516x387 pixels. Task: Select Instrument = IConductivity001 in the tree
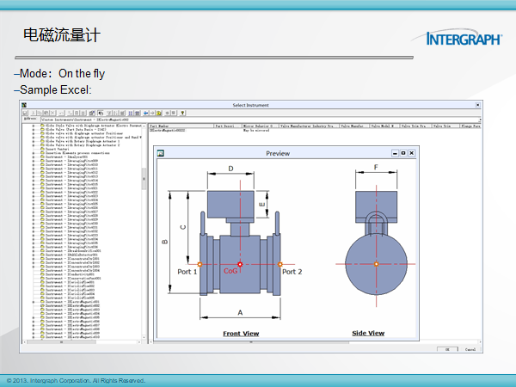(71, 274)
